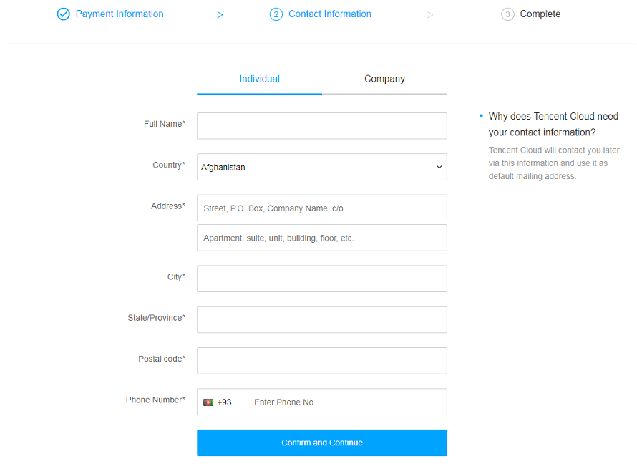The width and height of the screenshot is (637, 464).
Task: Click the country dropdown chevron
Action: (439, 167)
